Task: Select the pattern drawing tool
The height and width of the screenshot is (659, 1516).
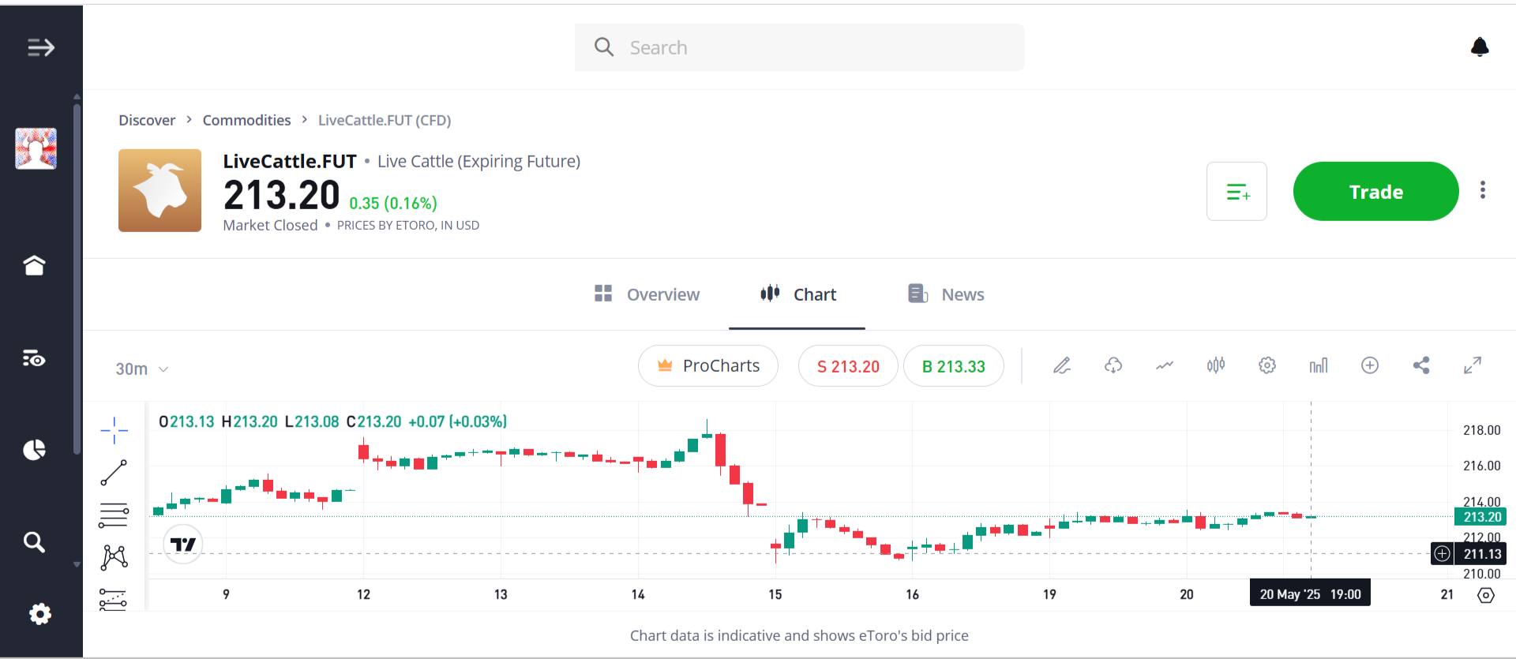Action: 114,557
